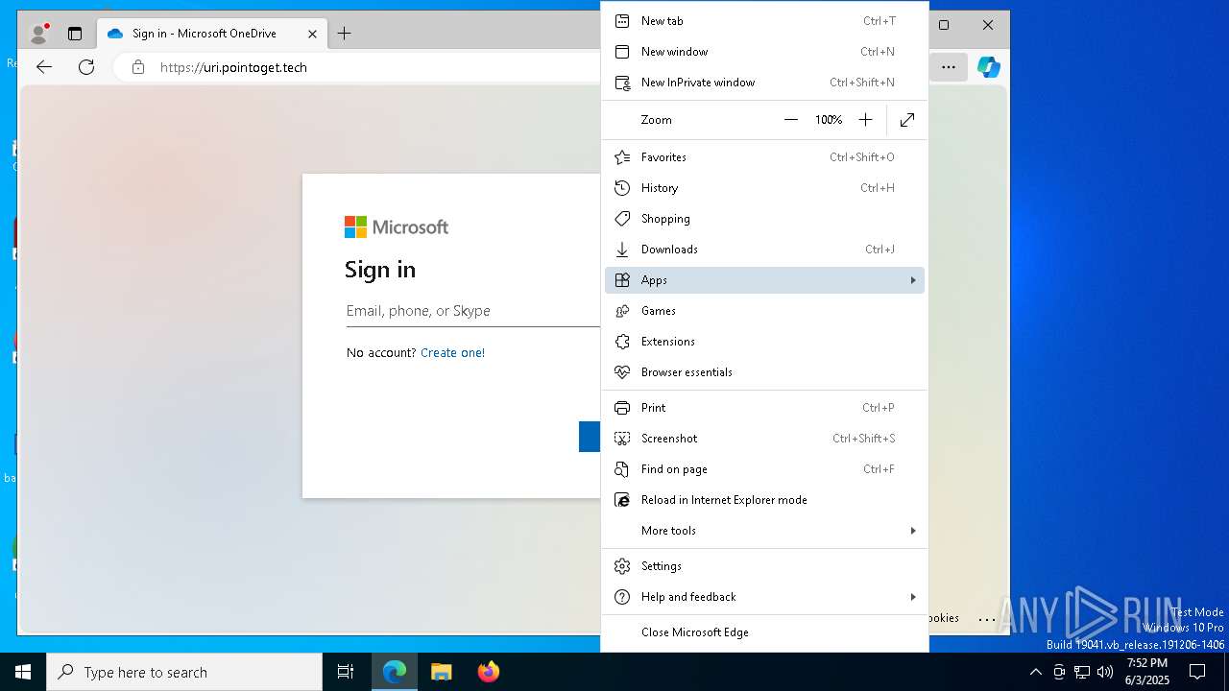Expand Help and feedback submenu arrow
This screenshot has height=691, width=1229.
(912, 597)
